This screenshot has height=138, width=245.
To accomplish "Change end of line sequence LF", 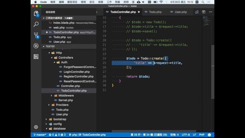I will click(194, 135).
